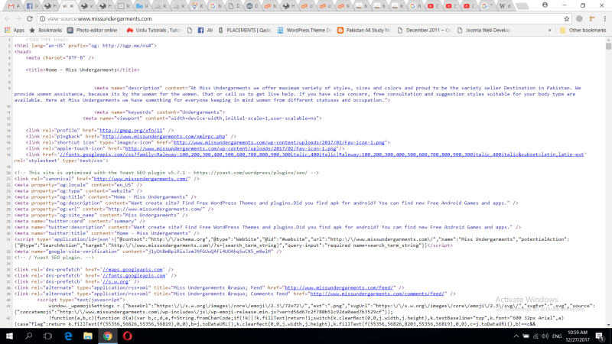Open apple-touch-icon Fav-icon-1.png link
This screenshot has height=344, width=612.
(x=231, y=148)
